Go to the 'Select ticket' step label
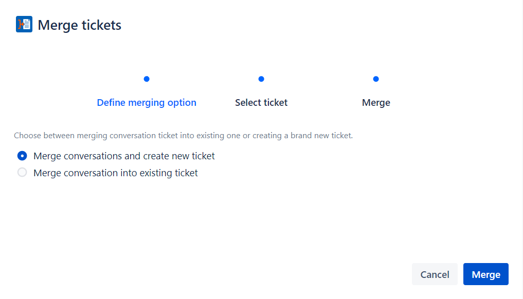Viewport: 523px width, 299px height. pyautogui.click(x=261, y=103)
